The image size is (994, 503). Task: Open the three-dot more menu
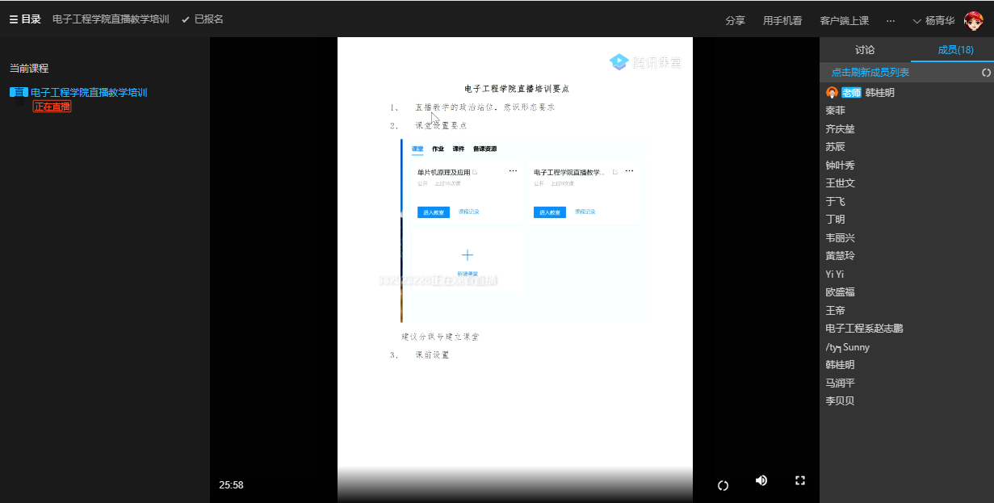tap(890, 20)
